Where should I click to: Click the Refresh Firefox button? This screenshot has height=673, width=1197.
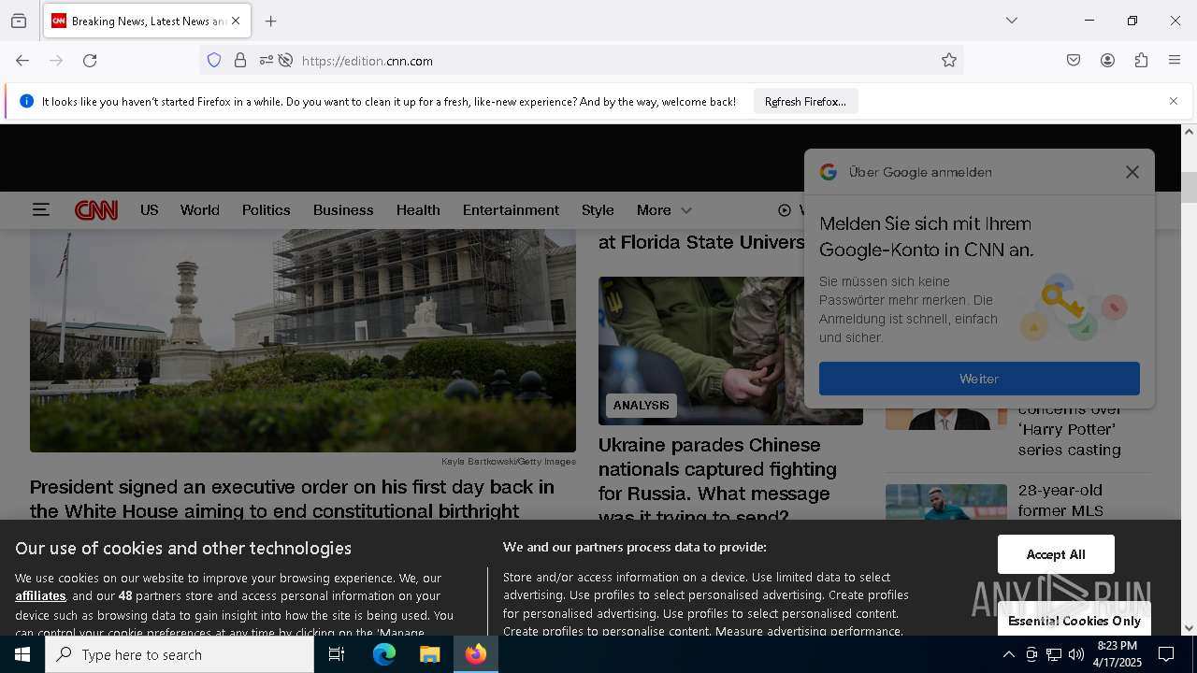coord(805,102)
